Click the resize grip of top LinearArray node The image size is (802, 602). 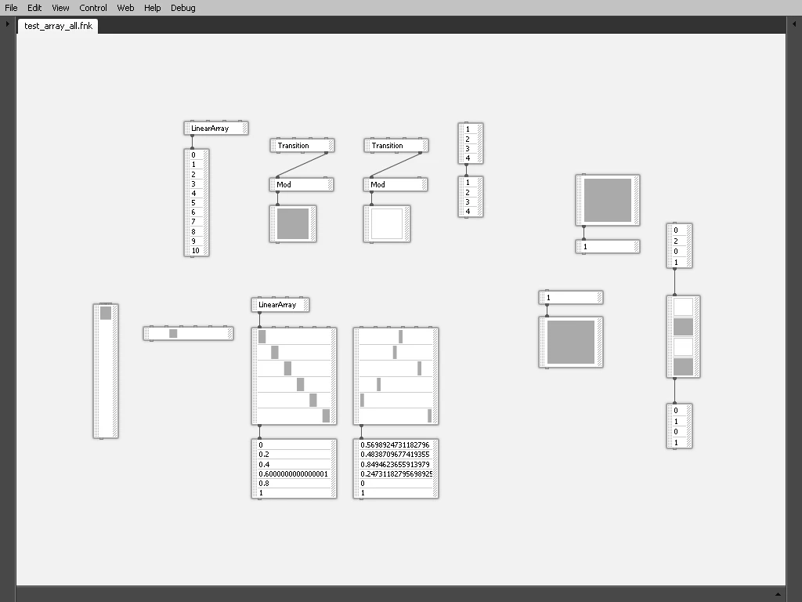tap(245, 128)
